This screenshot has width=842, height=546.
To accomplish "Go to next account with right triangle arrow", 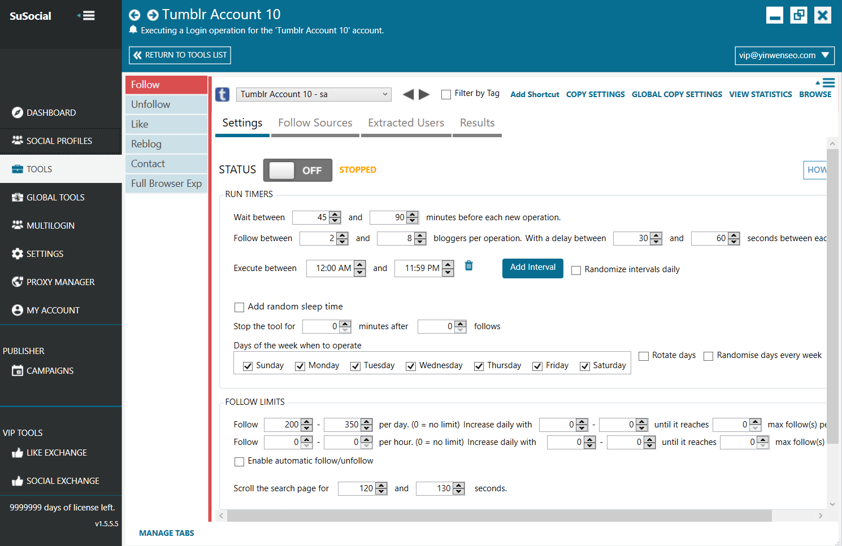I will [x=424, y=94].
